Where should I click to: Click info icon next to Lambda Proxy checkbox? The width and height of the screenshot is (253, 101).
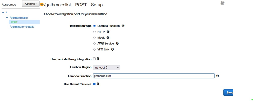pos(98,59)
